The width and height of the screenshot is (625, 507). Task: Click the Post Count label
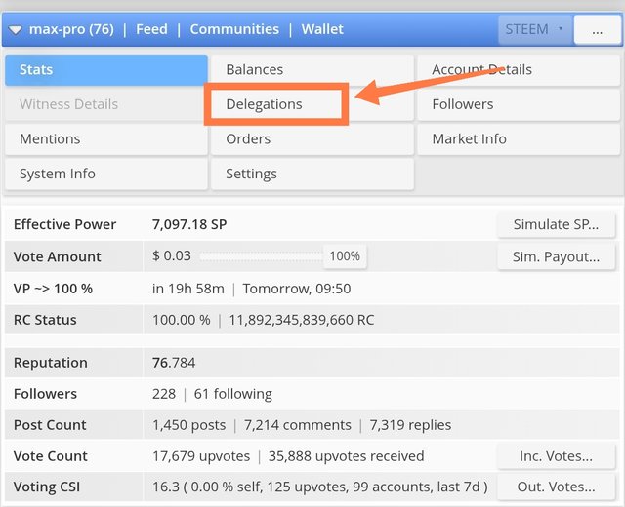point(50,425)
